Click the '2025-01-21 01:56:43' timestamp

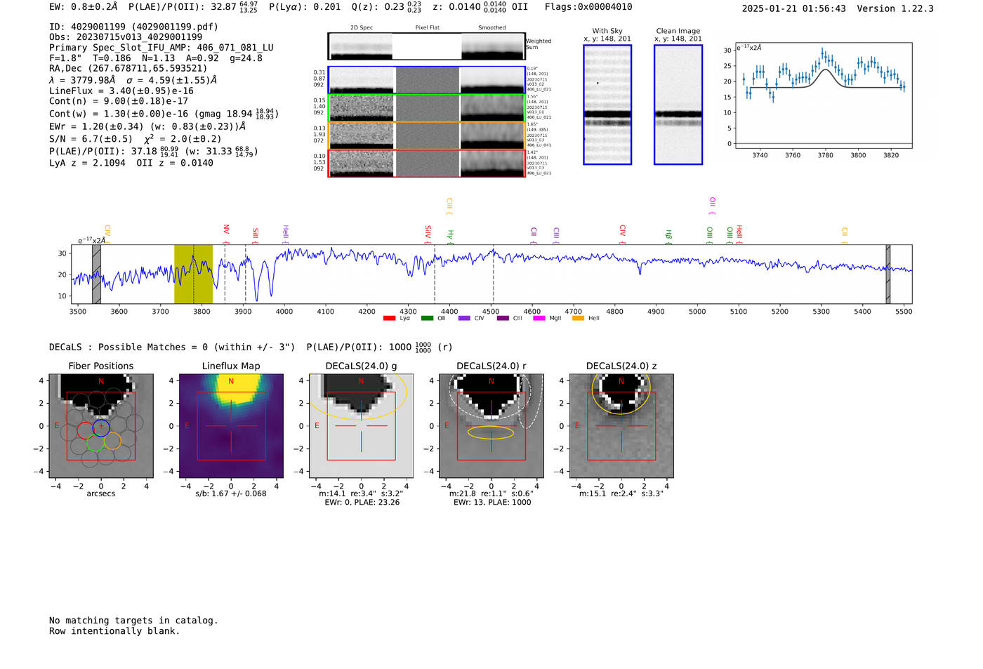(794, 8)
